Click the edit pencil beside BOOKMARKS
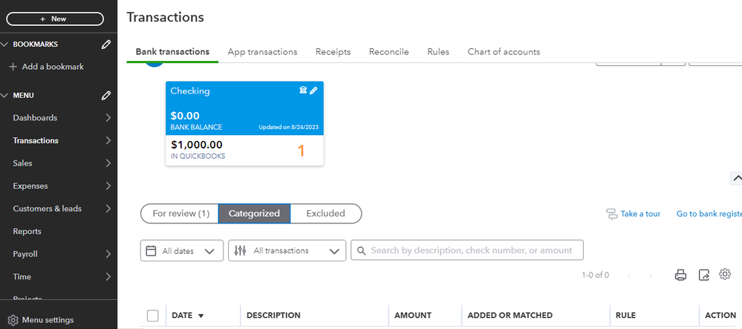 coord(106,45)
